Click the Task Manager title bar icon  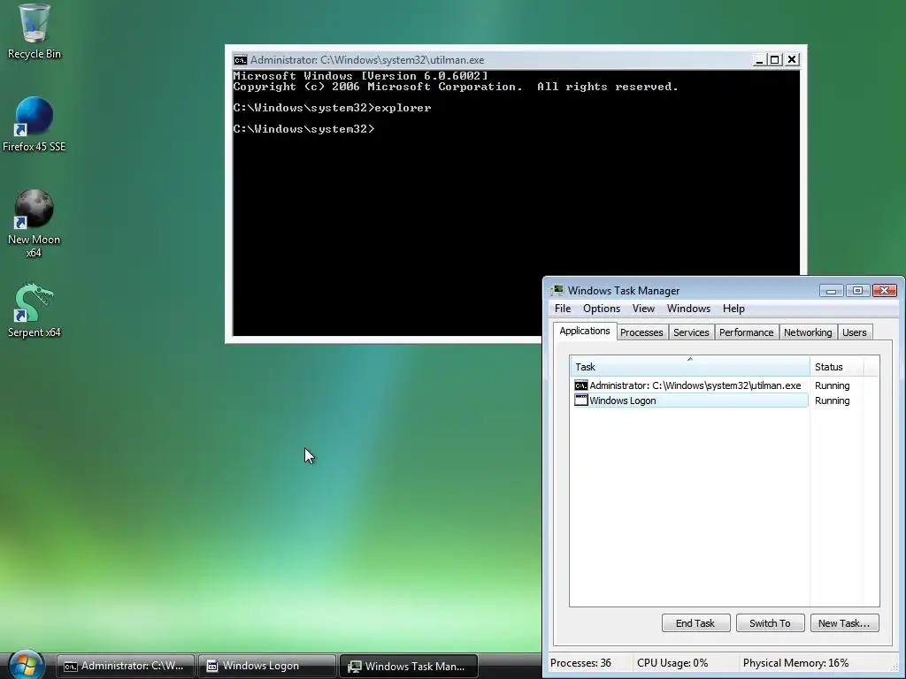pos(557,290)
